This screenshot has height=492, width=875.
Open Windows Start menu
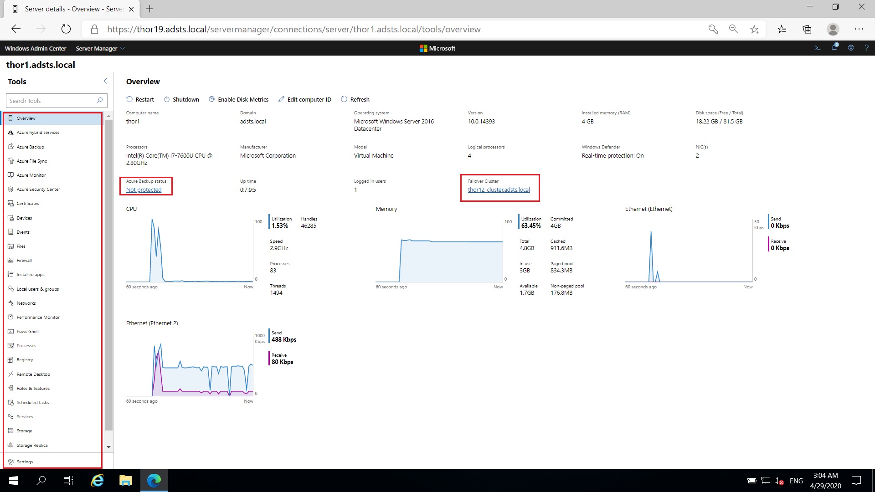pyautogui.click(x=13, y=481)
